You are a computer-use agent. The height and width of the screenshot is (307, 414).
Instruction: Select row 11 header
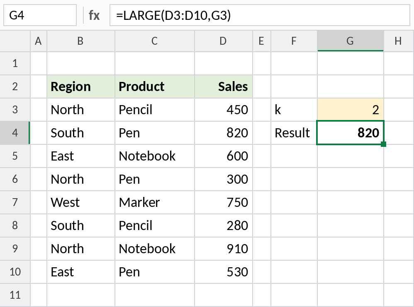(15, 295)
